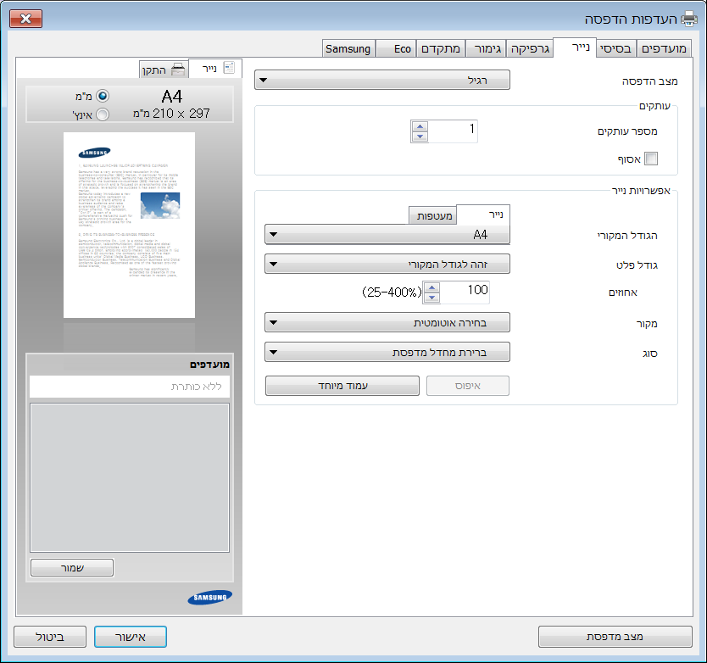Image resolution: width=707 pixels, height=663 pixels.
Task: Click the מעטפות sub-tab in paper options
Action: [x=432, y=215]
